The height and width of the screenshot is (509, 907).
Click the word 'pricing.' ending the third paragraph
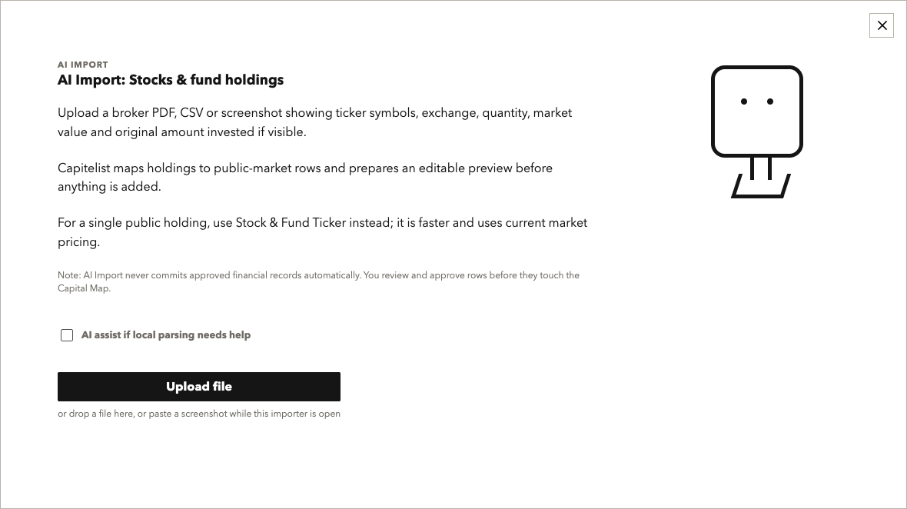pyautogui.click(x=78, y=241)
